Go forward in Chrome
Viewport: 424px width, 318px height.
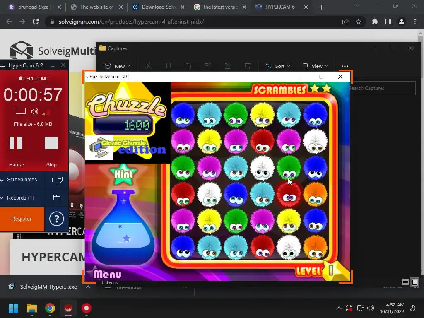pyautogui.click(x=22, y=22)
